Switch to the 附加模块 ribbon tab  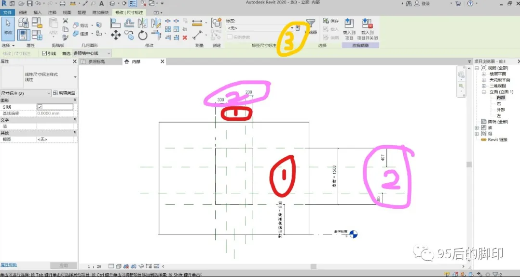coord(100,13)
